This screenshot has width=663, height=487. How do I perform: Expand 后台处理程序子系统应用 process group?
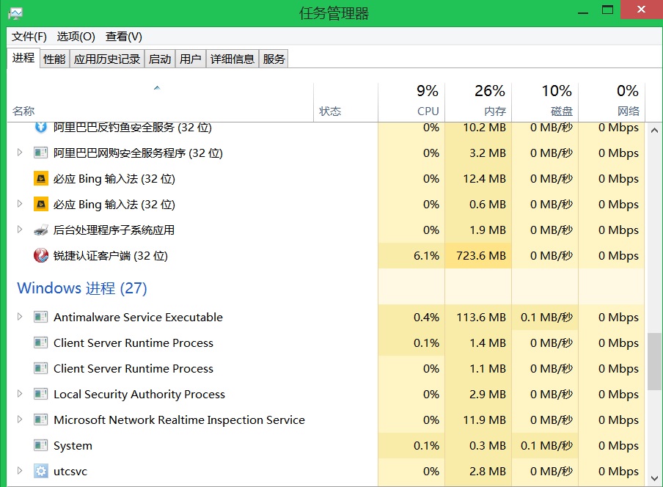coord(20,230)
